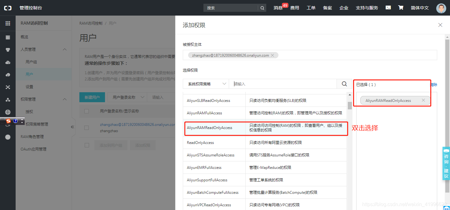Open the zhangzhao user login name link
Image resolution: width=450 pixels, height=210 pixels.
point(137,124)
